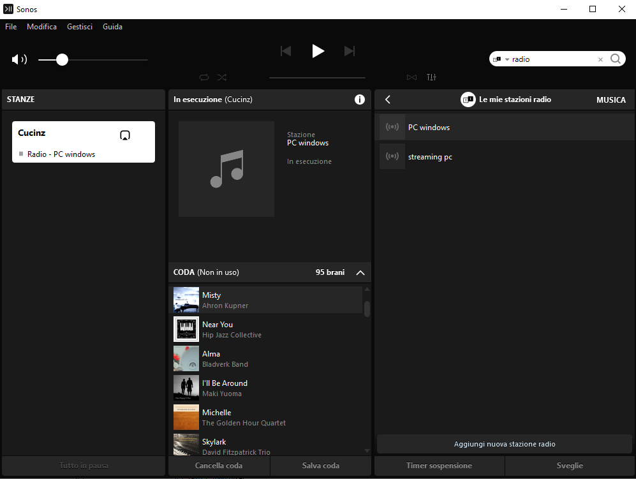Image resolution: width=636 pixels, height=479 pixels.
Task: Clear the radio search text
Action: (600, 59)
